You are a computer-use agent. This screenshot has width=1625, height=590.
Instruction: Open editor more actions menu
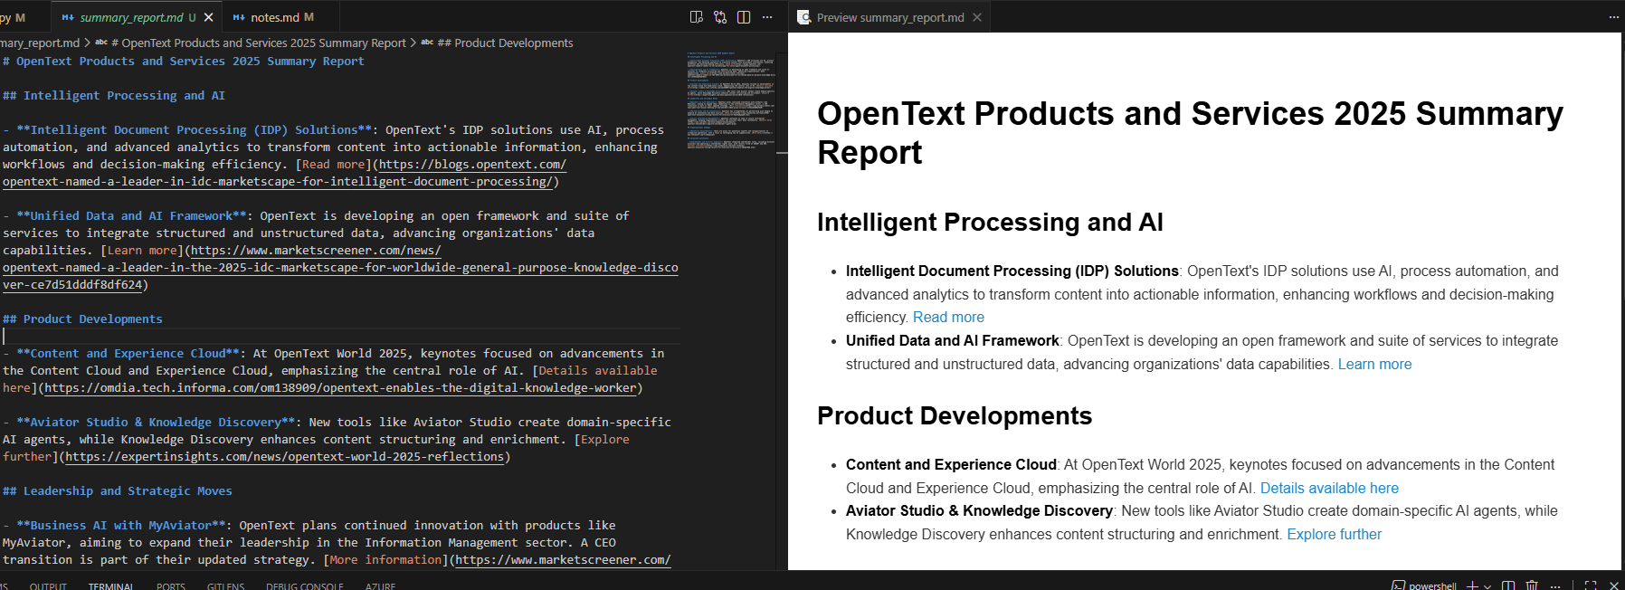767,17
